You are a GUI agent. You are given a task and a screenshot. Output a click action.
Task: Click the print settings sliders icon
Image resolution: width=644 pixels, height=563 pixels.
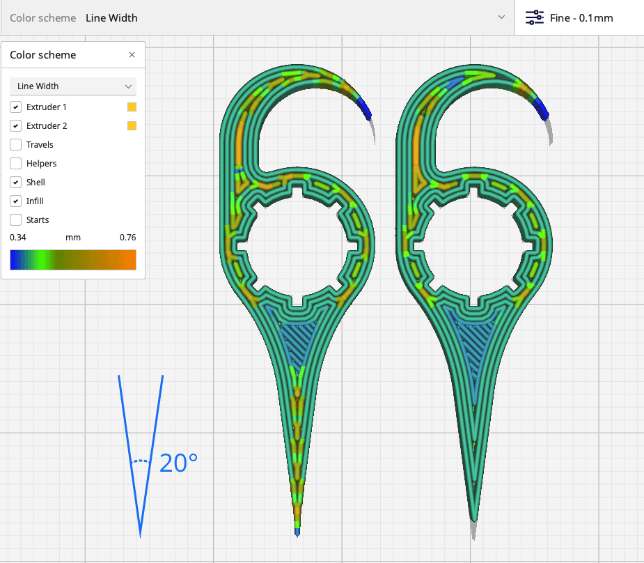pyautogui.click(x=534, y=17)
